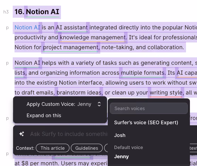The image size is (197, 166).
Task: Click the underlined phrase project management
Action: (71, 47)
